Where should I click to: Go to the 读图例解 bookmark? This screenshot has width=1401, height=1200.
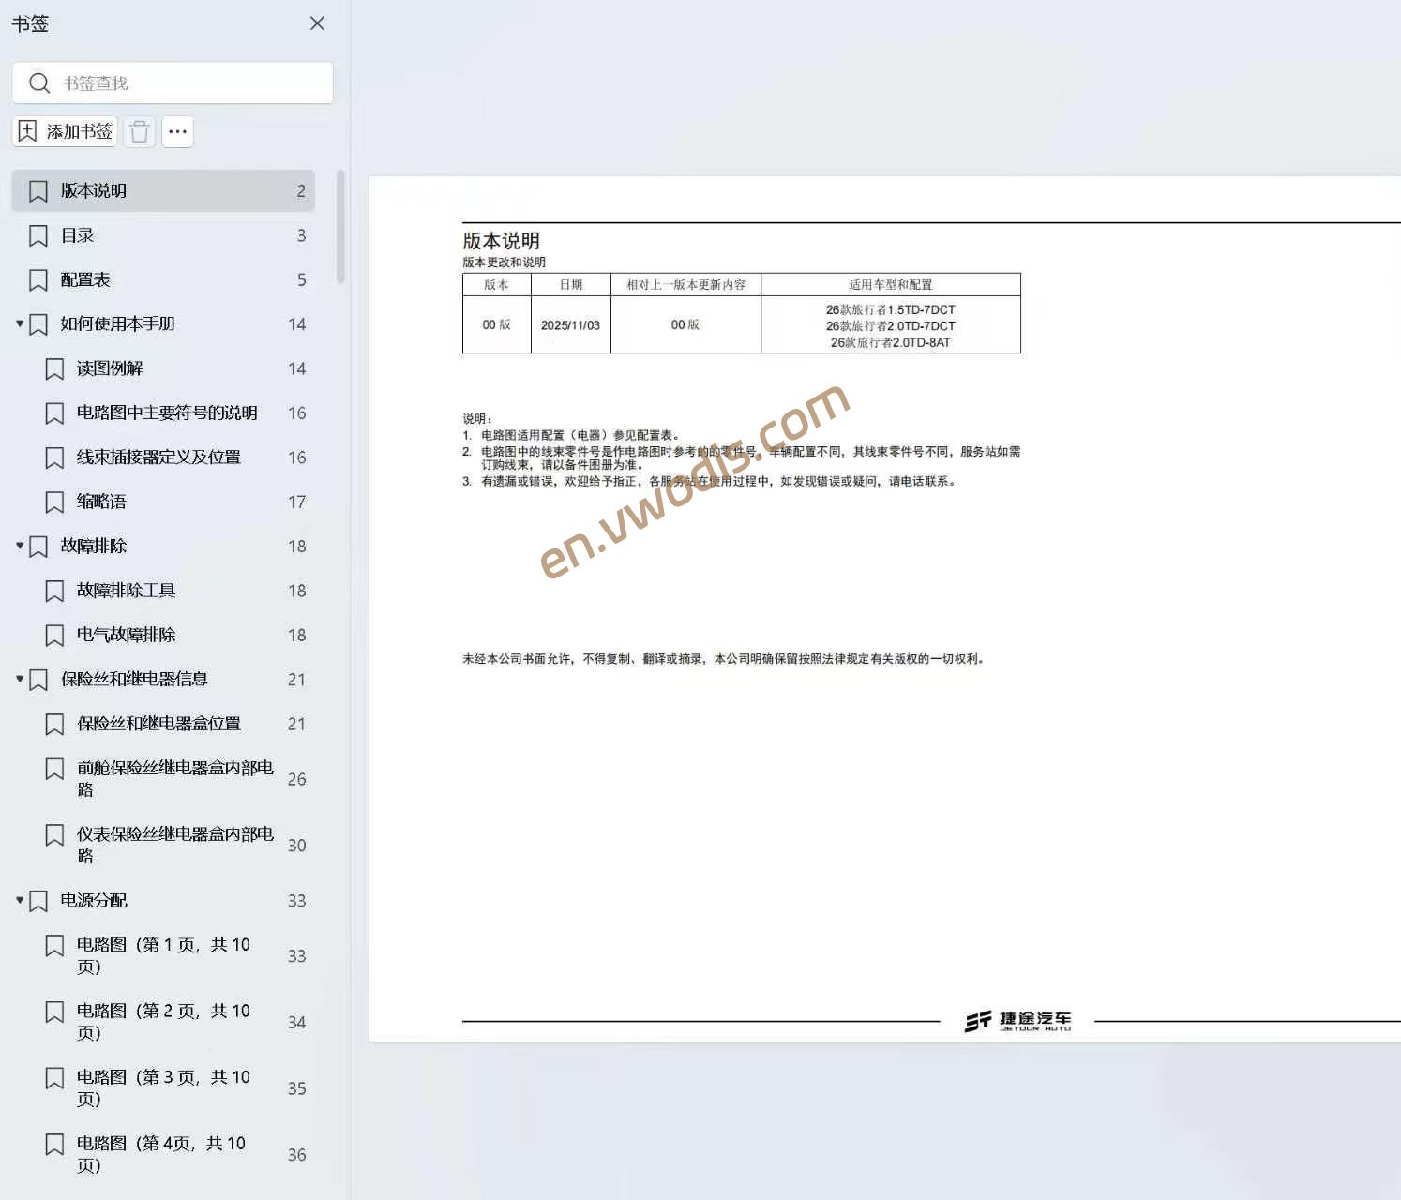click(110, 368)
